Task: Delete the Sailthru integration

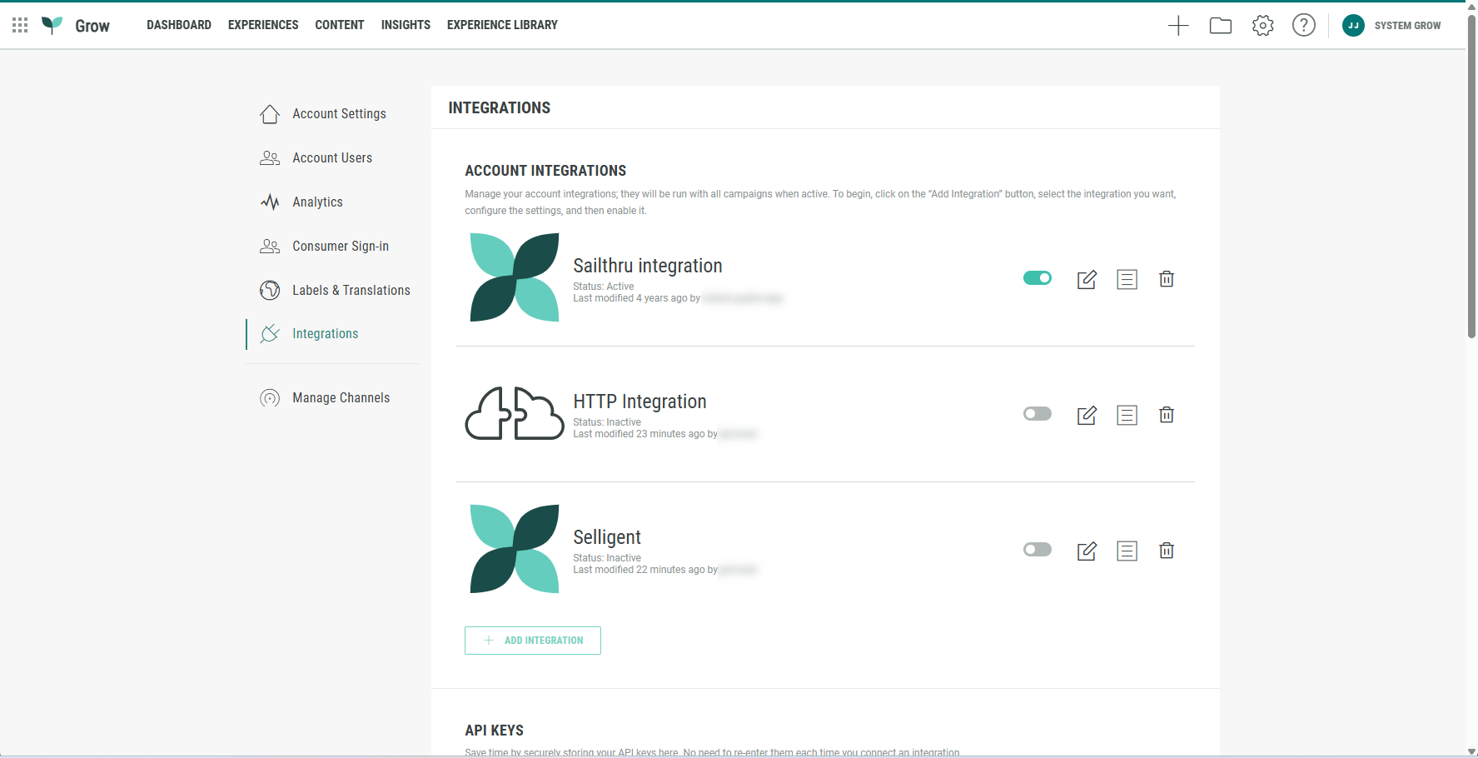Action: pos(1167,280)
